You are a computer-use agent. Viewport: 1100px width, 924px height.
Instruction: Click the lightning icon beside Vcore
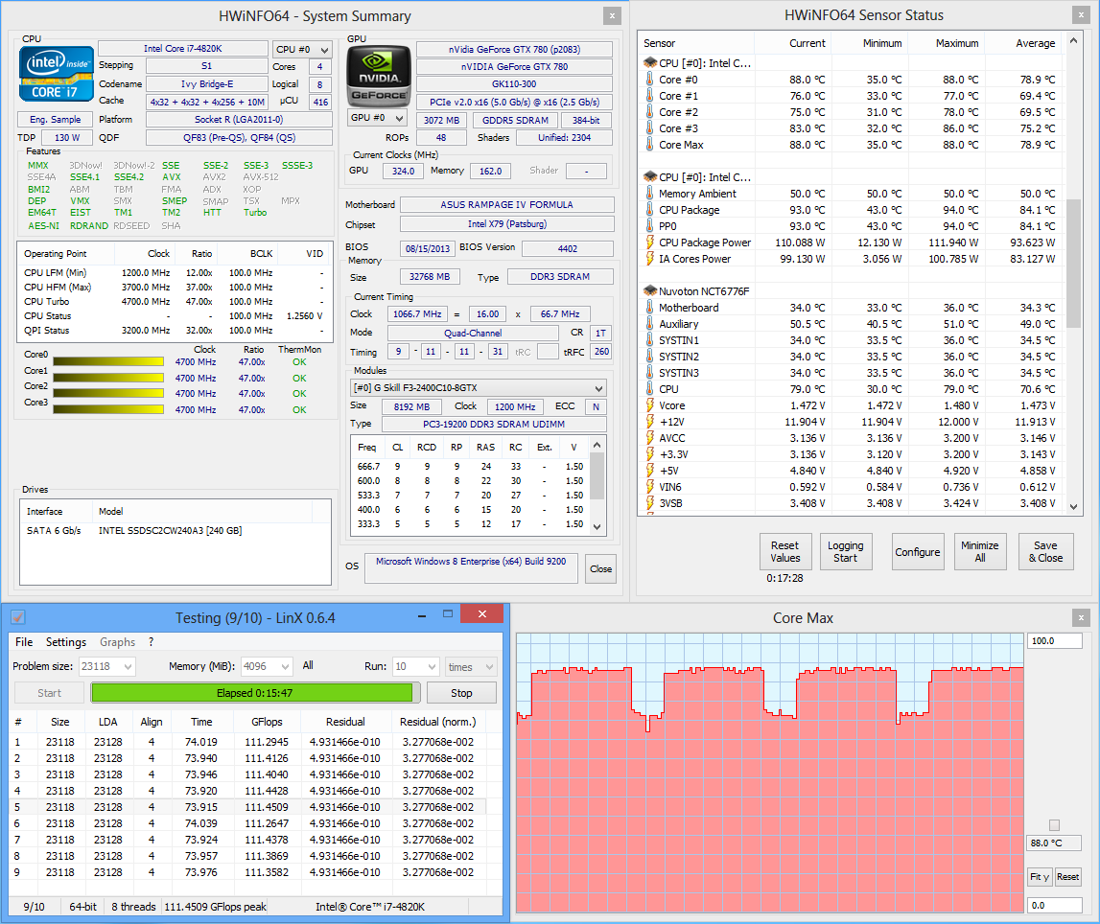point(649,405)
